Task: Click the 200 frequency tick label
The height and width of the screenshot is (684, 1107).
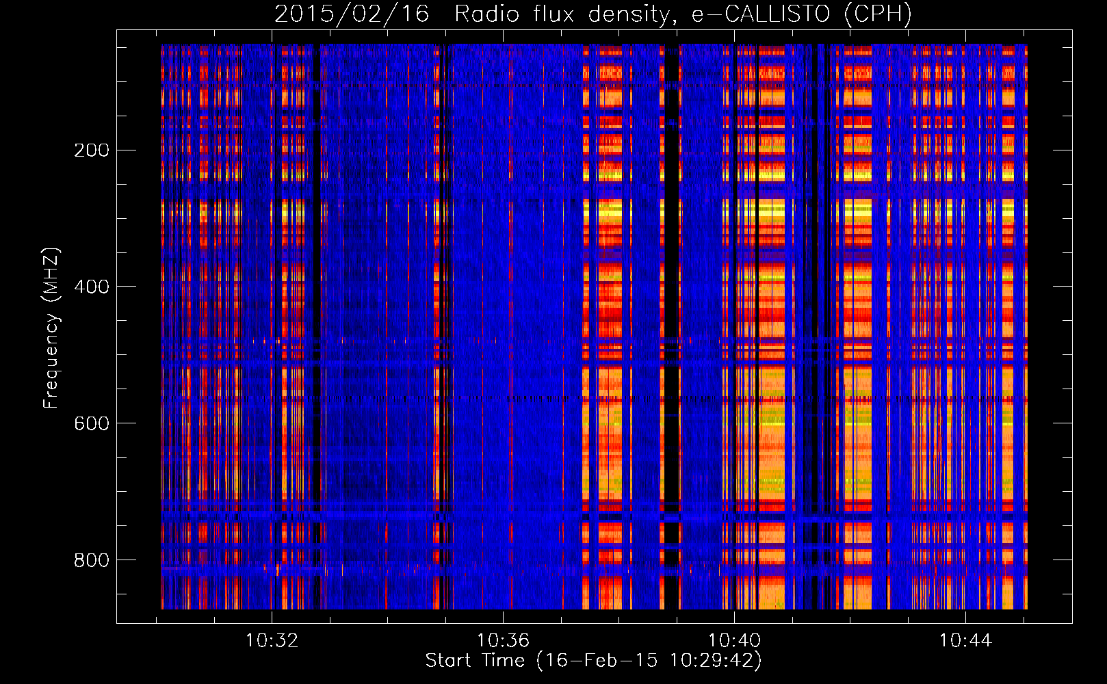Action: 92,150
